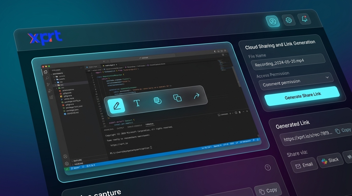Open the settings gear in xprt header
352x196 pixels.
point(289,20)
